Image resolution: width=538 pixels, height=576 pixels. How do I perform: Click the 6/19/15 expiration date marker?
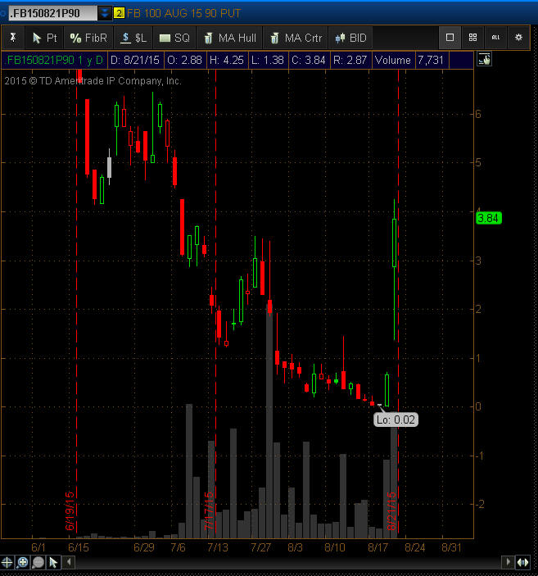[70, 511]
